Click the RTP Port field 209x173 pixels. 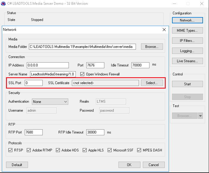pos(34,132)
